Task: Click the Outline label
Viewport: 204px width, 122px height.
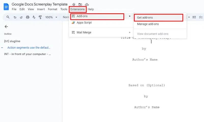Action: point(8,34)
